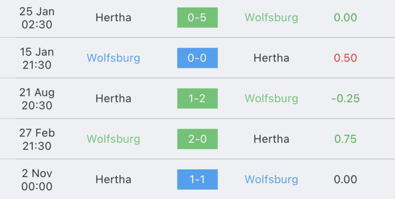Click the red 0.50 handicap value

346,58
